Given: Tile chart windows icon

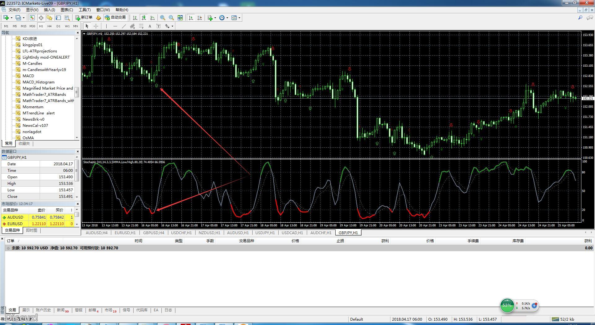Looking at the screenshot, I should pyautogui.click(x=180, y=18).
